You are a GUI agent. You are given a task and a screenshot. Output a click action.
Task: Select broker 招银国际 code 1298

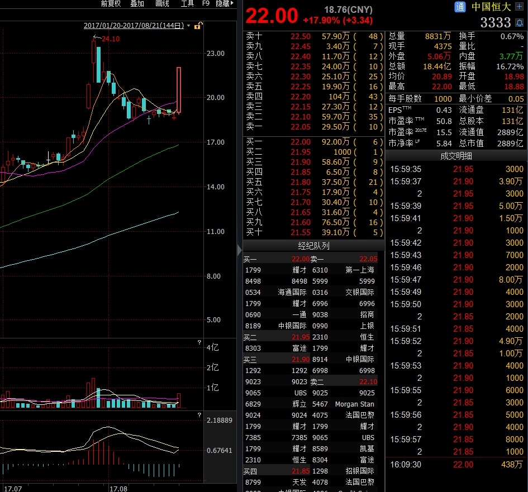click(x=343, y=471)
